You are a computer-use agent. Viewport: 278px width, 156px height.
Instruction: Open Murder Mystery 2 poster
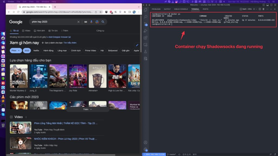19,76
